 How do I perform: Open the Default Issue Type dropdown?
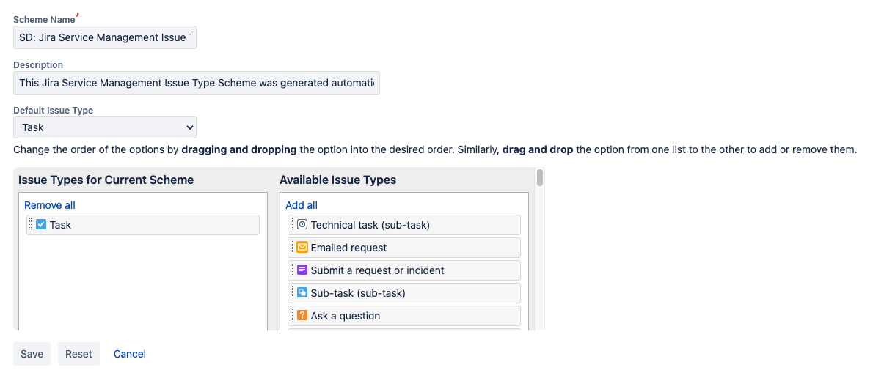pos(105,127)
